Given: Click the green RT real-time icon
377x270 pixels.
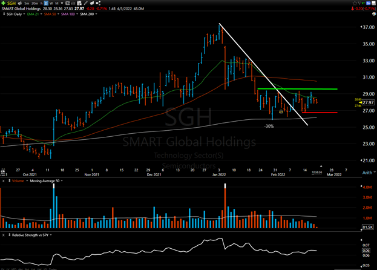Looking at the screenshot, I should 363,3.
